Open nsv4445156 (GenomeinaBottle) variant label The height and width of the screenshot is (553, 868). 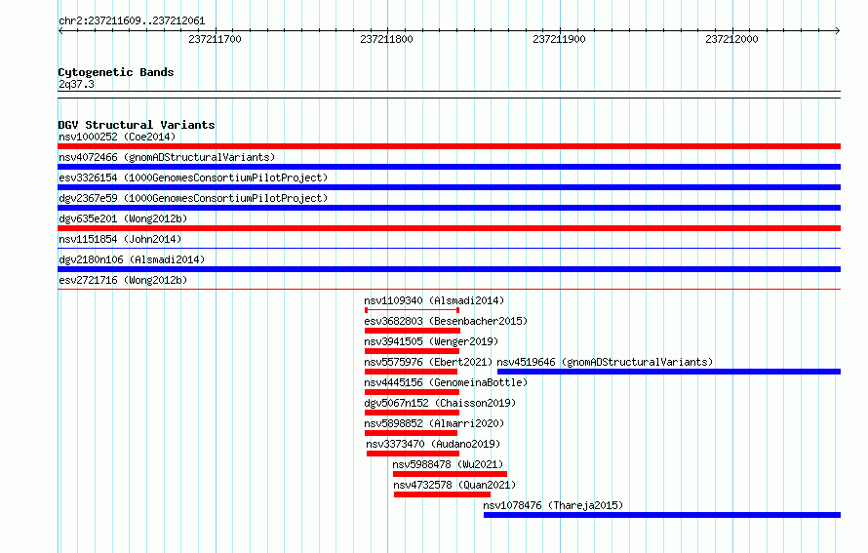point(446,382)
